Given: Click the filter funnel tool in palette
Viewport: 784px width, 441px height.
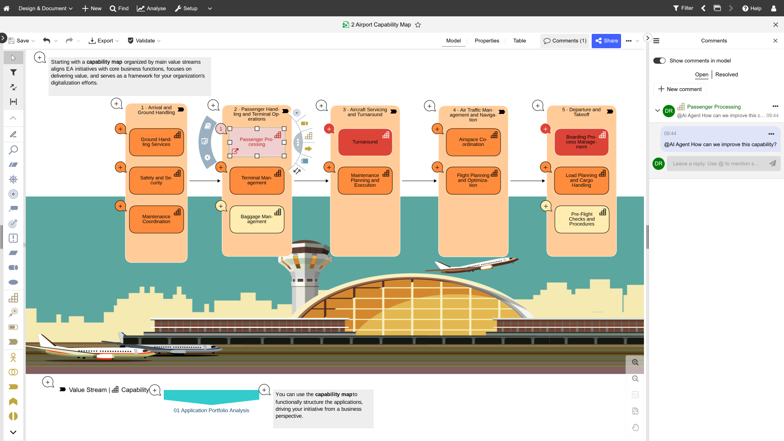Looking at the screenshot, I should (13, 72).
